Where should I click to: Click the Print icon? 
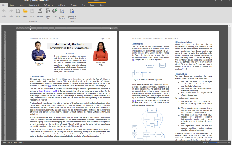point(55,11)
